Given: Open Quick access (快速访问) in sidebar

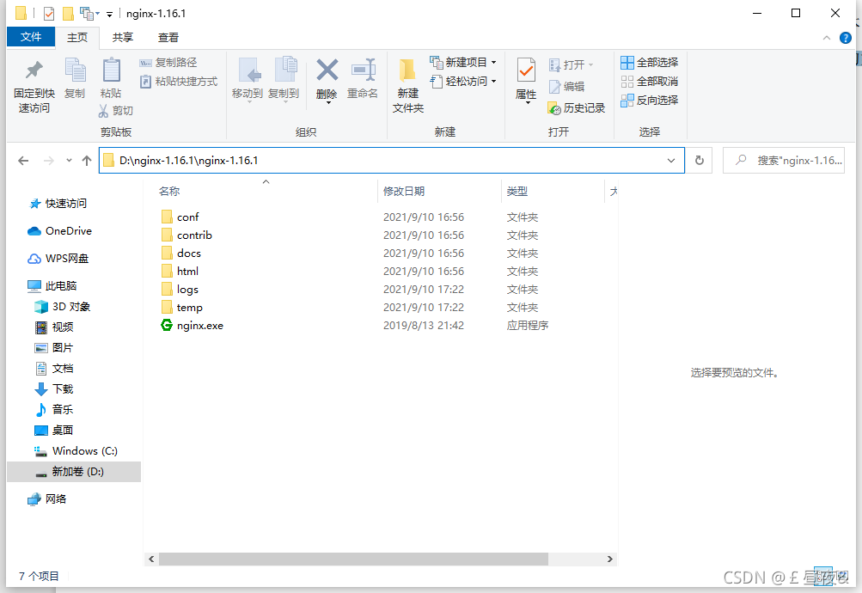Looking at the screenshot, I should [58, 204].
